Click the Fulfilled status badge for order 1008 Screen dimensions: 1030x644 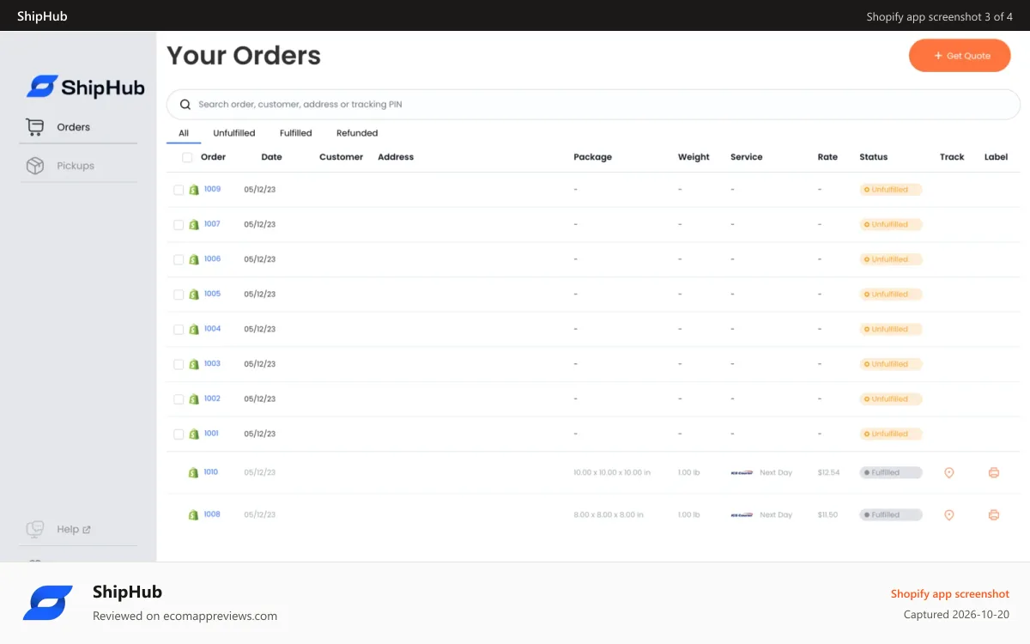[891, 514]
